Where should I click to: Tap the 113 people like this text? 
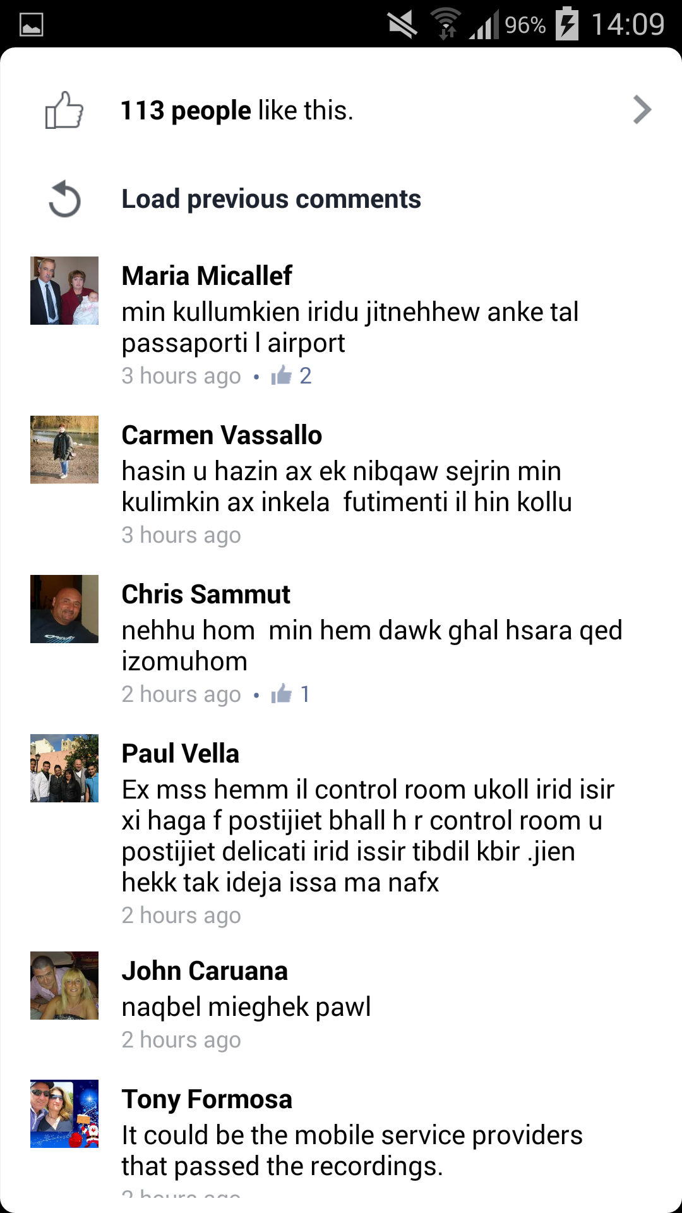click(237, 111)
